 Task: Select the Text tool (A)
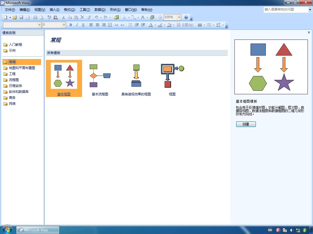click(143, 17)
